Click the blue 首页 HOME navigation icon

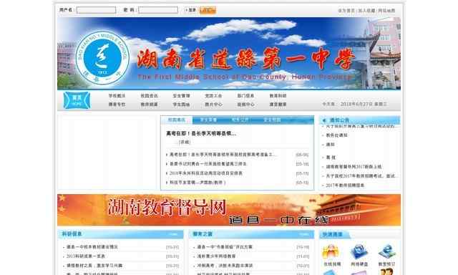point(77,100)
